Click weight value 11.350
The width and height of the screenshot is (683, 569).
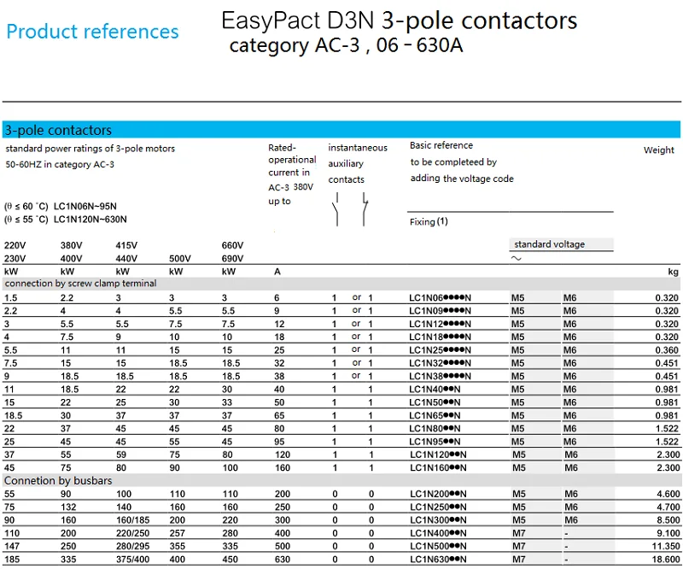666,546
